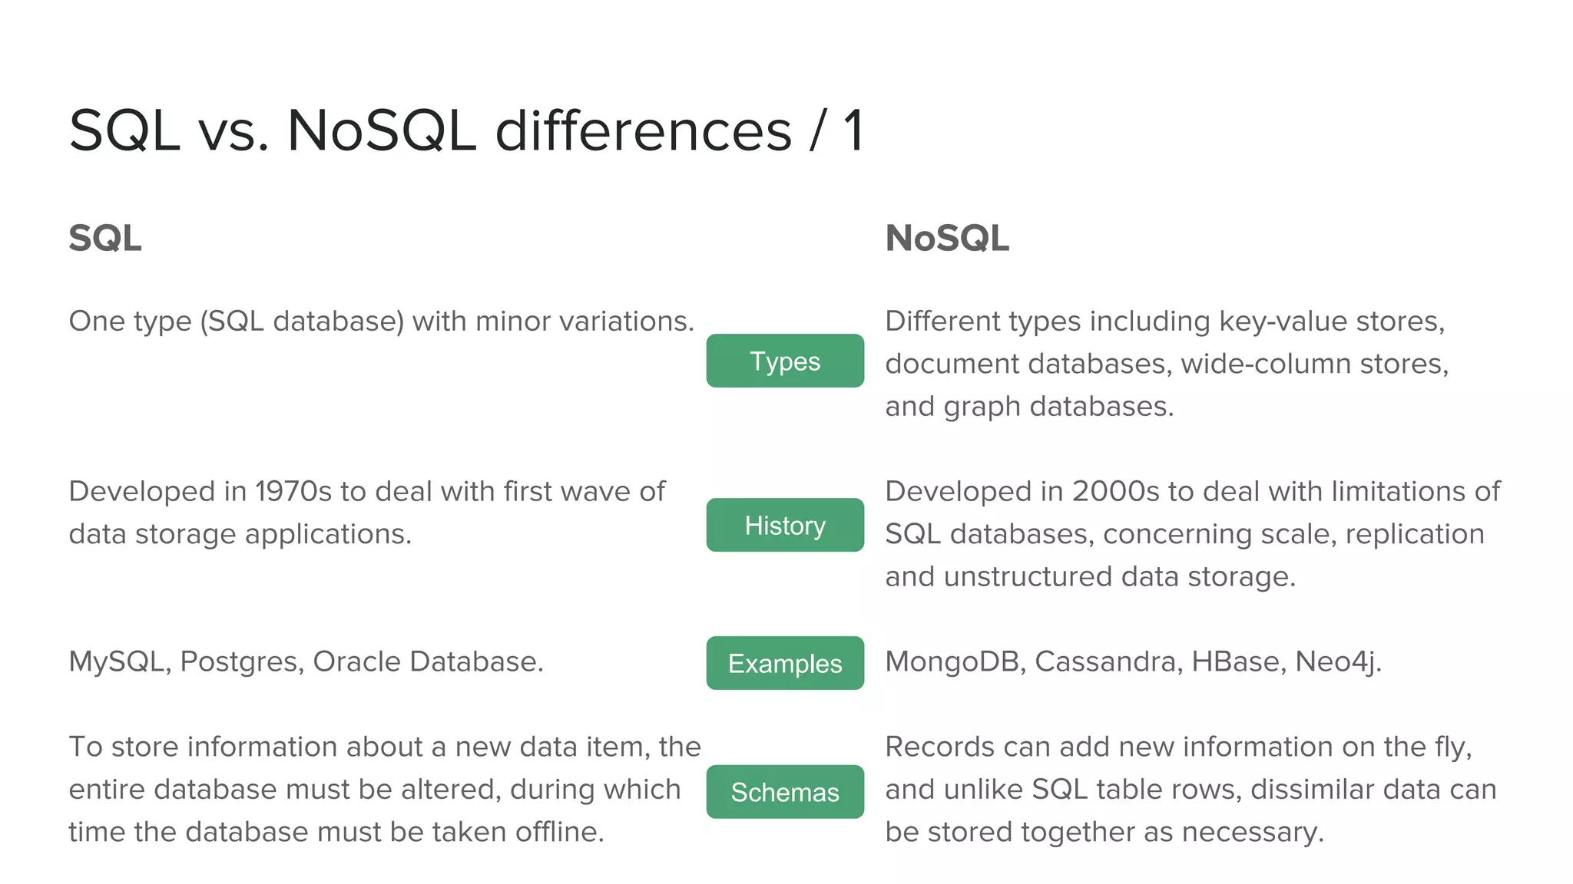Click the paragraph starting 'Developed in 1970s'
The height and width of the screenshot is (884, 1573).
click(366, 513)
